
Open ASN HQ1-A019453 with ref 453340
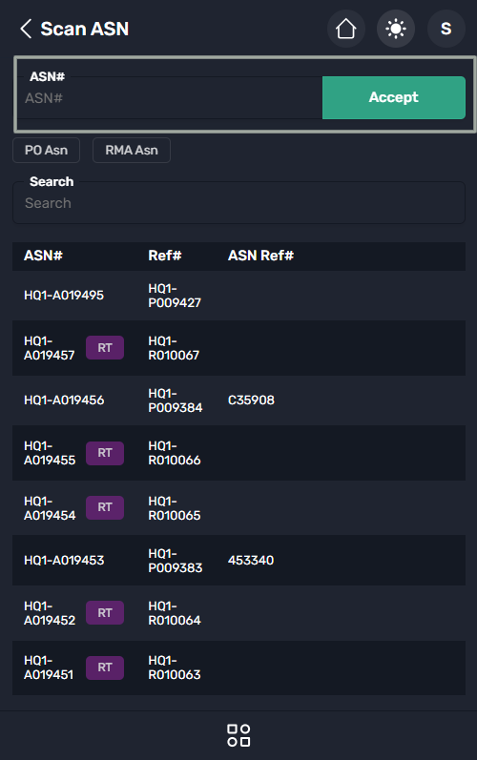[x=238, y=561]
